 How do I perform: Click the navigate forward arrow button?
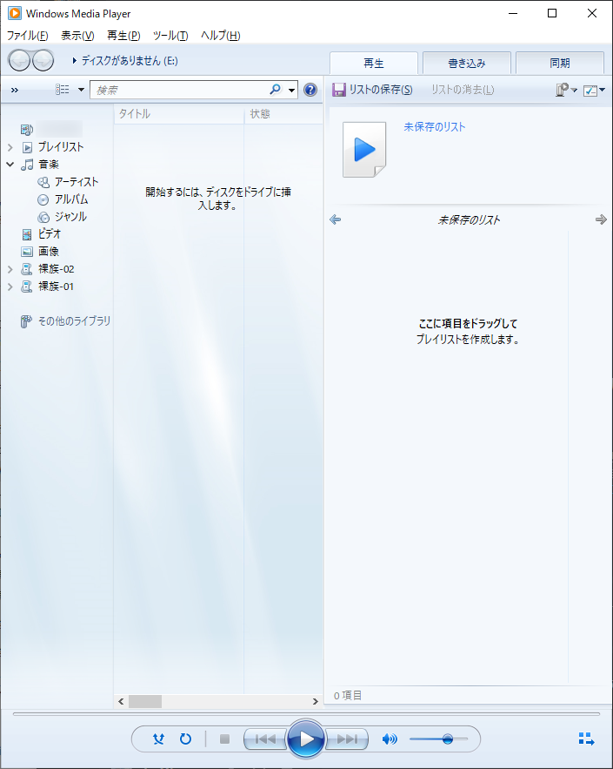[x=43, y=61]
